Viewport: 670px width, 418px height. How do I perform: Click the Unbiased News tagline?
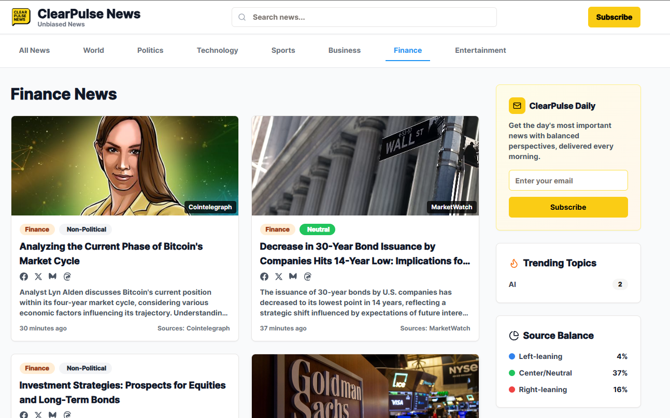[61, 24]
